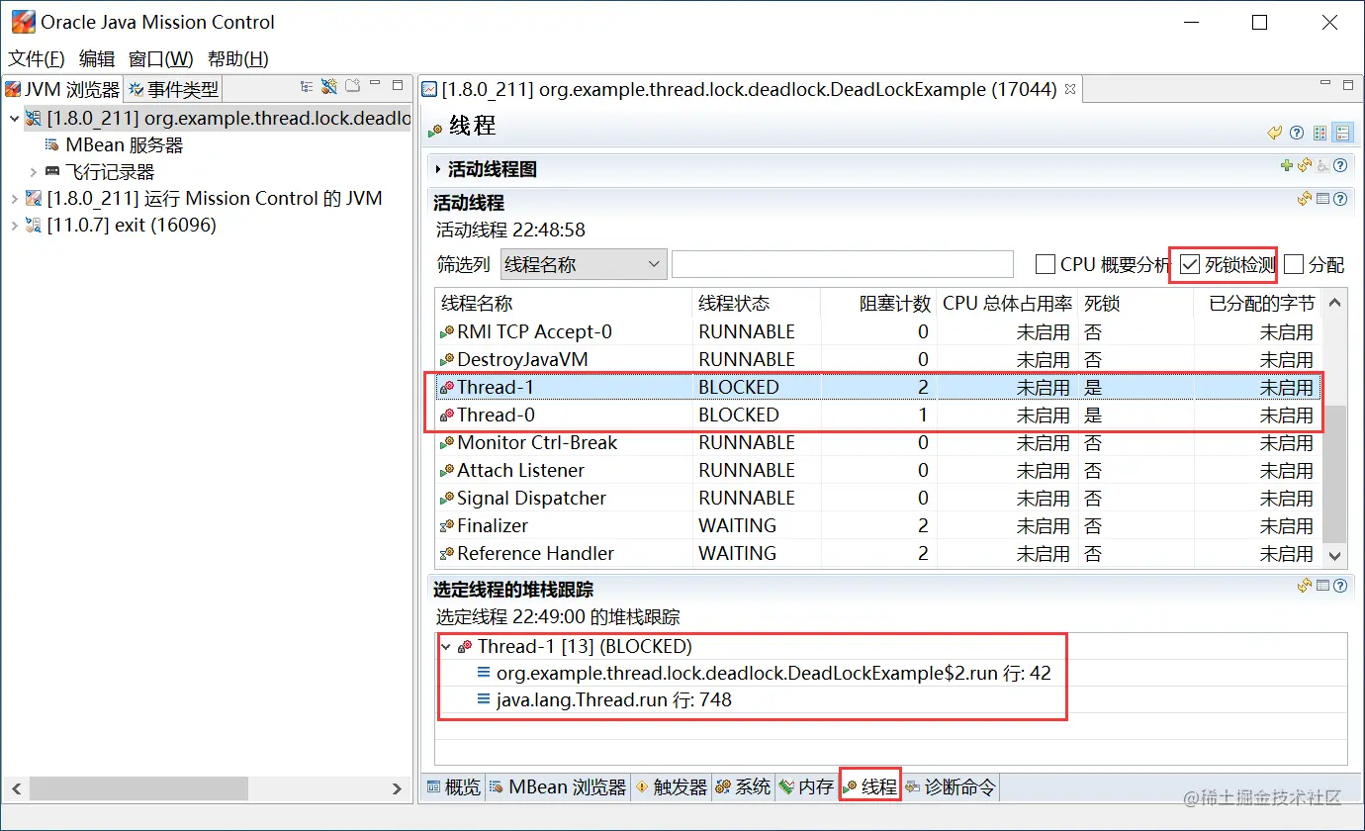Close the DeadLockExample (17044) editor tab
This screenshot has height=831, width=1365.
point(1069,89)
